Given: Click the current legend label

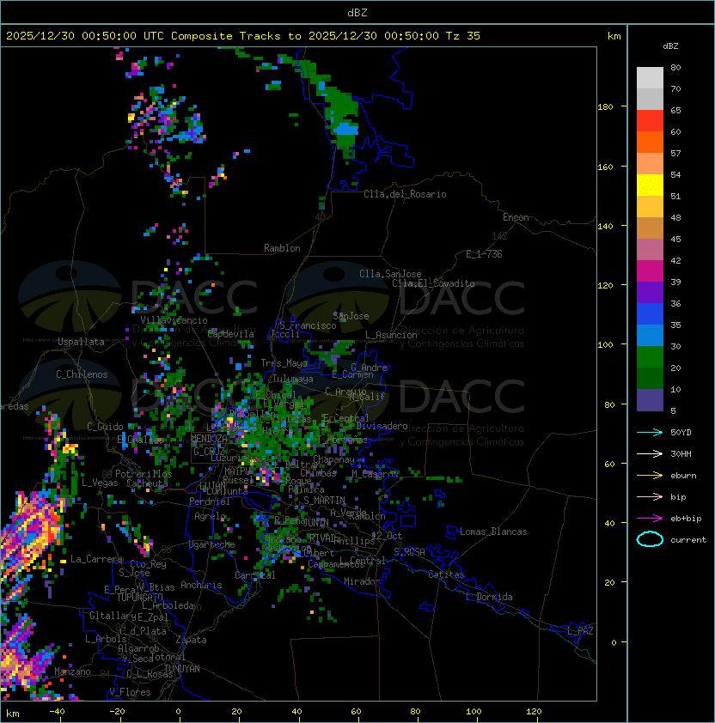Looking at the screenshot, I should [688, 540].
